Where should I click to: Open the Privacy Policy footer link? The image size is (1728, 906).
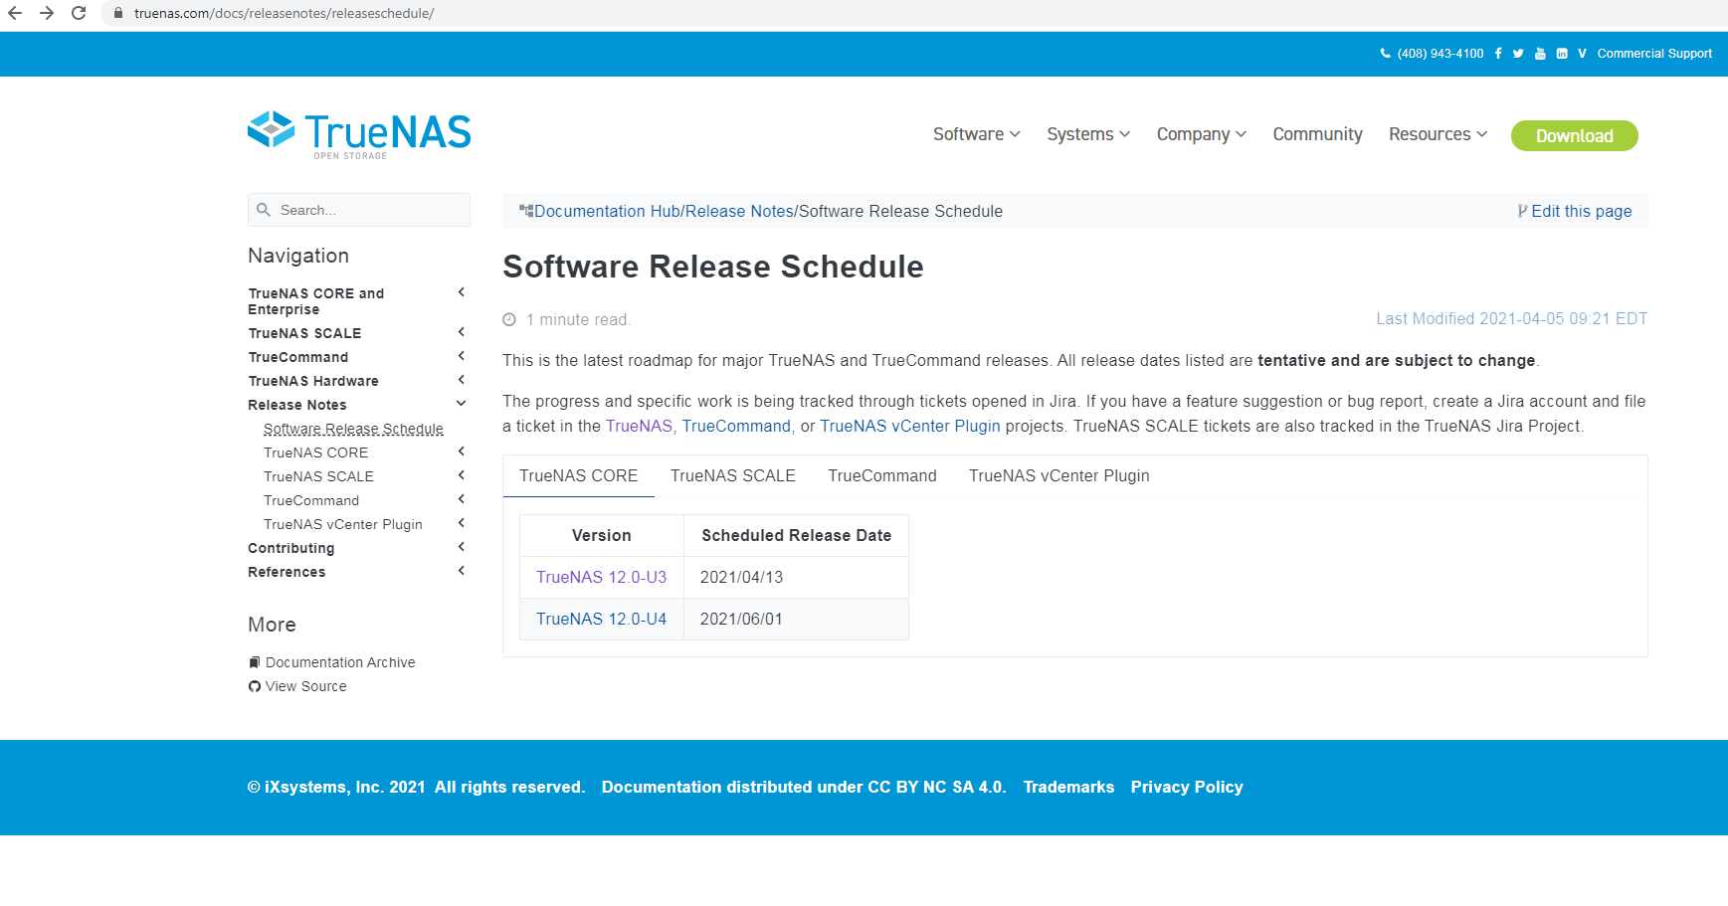tap(1187, 787)
